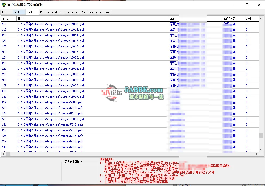Select row Weapon\5006.pak

click(x=130, y=80)
